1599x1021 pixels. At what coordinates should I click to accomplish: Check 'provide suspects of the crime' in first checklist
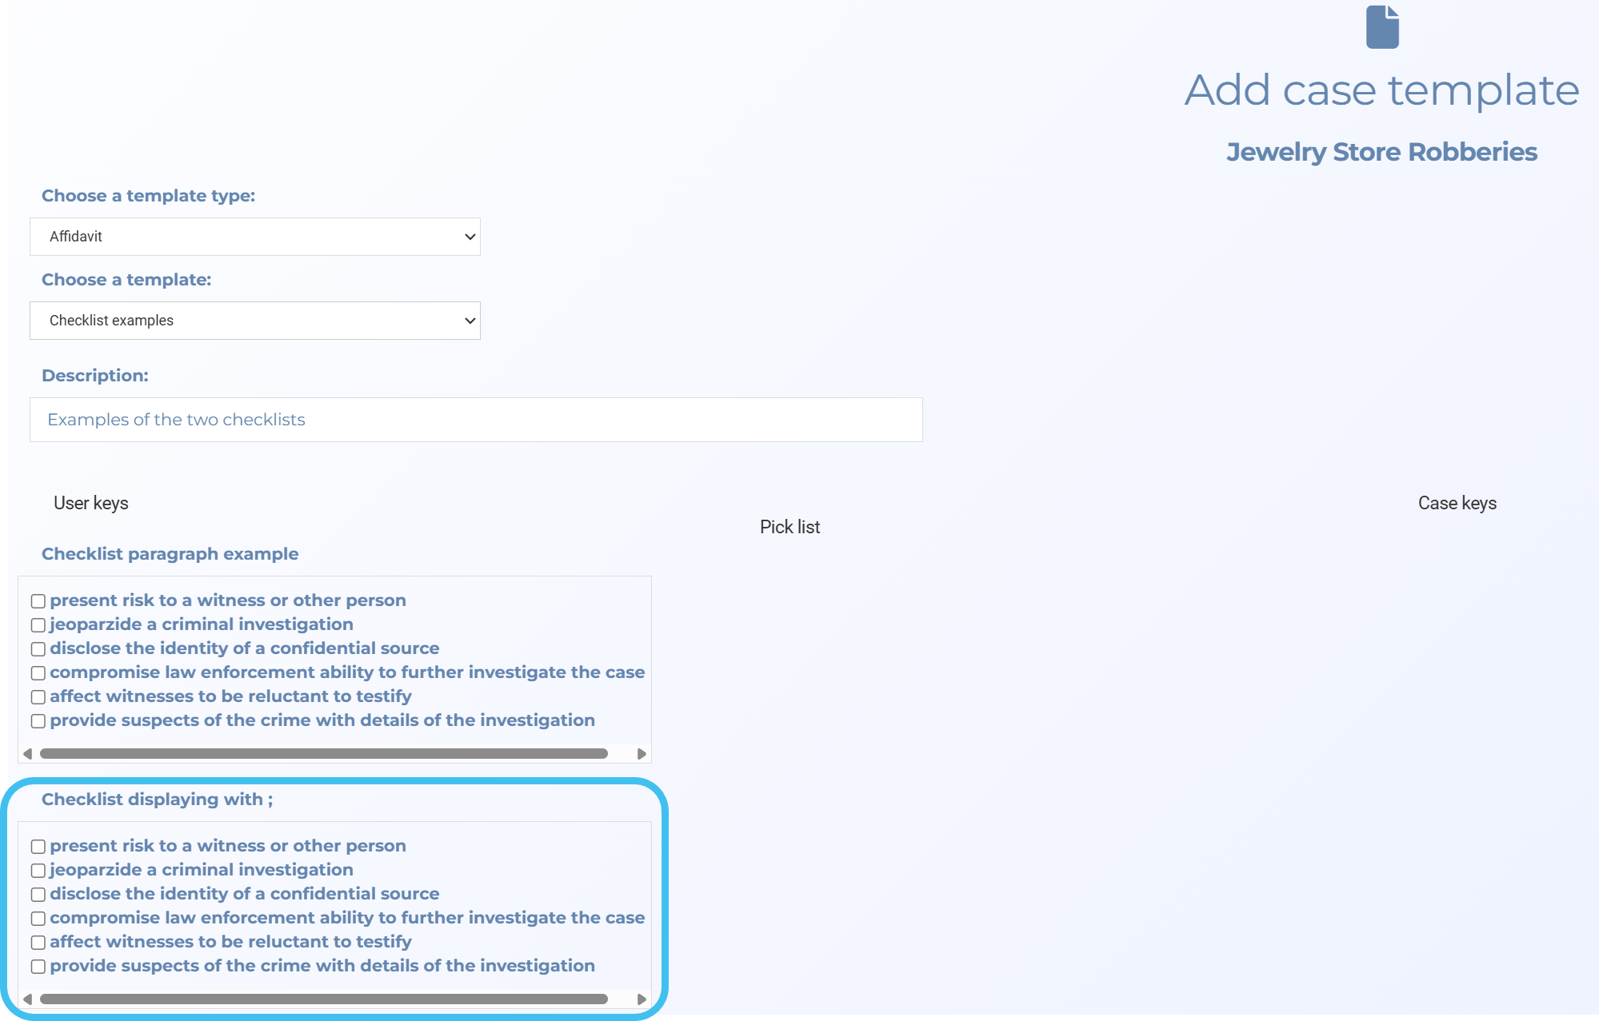point(38,721)
